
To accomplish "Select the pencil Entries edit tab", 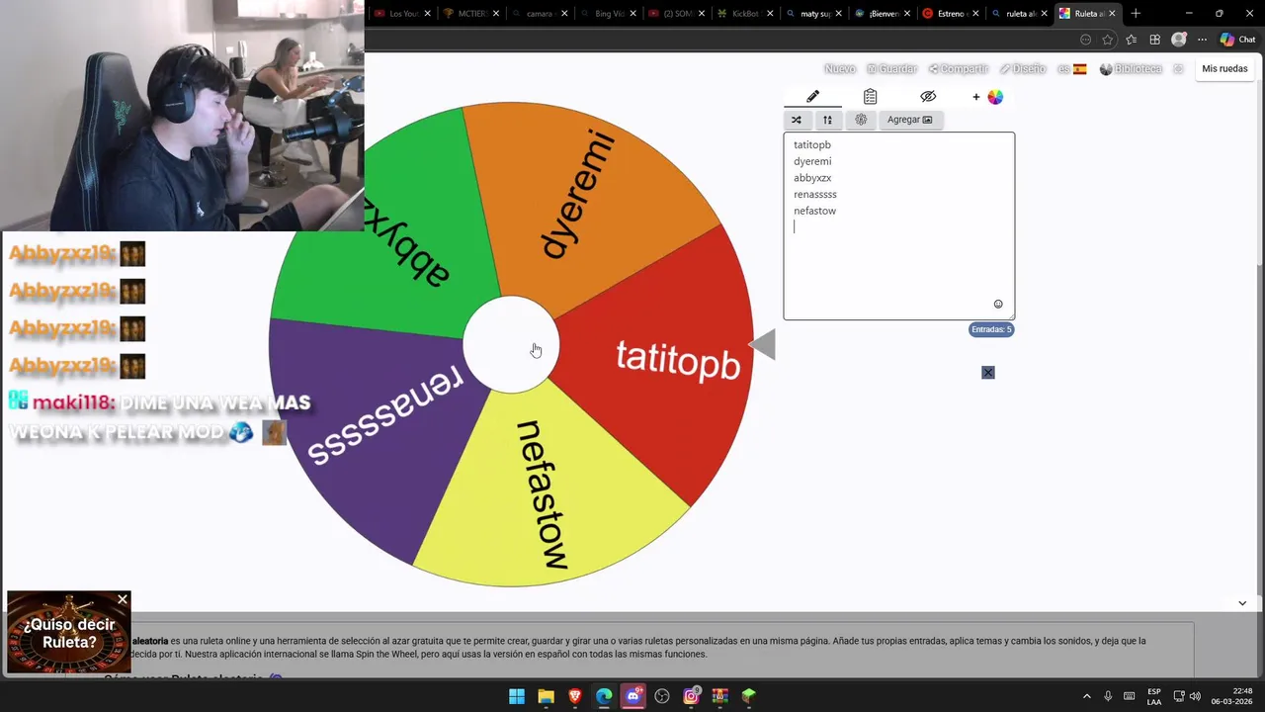I will coord(812,96).
